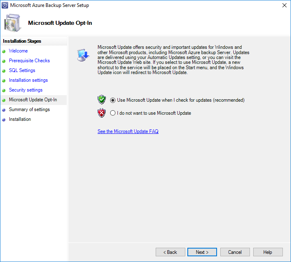Click green bullet beside SQL Settings
This screenshot has height=262, width=291.
tap(4, 71)
